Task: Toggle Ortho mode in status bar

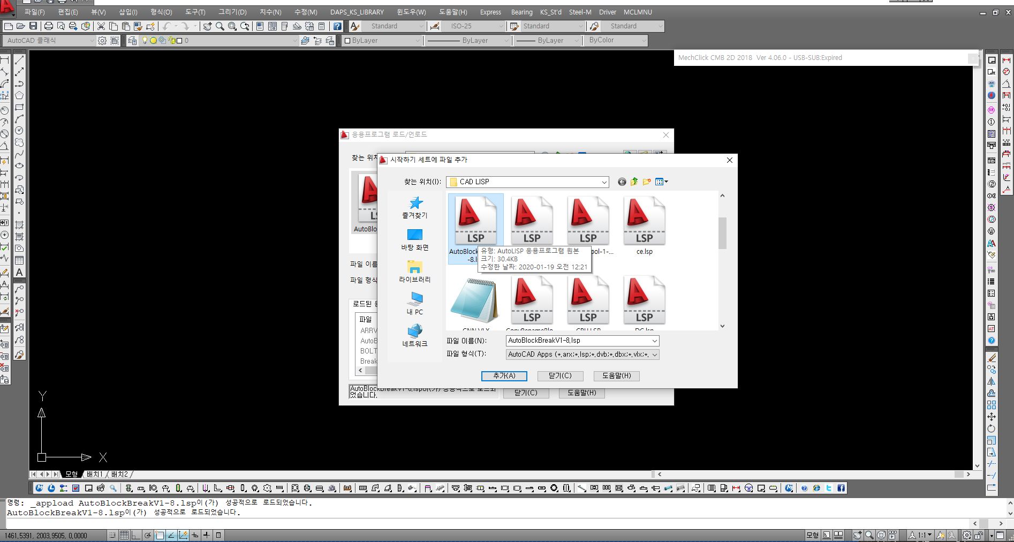Action: pos(136,535)
